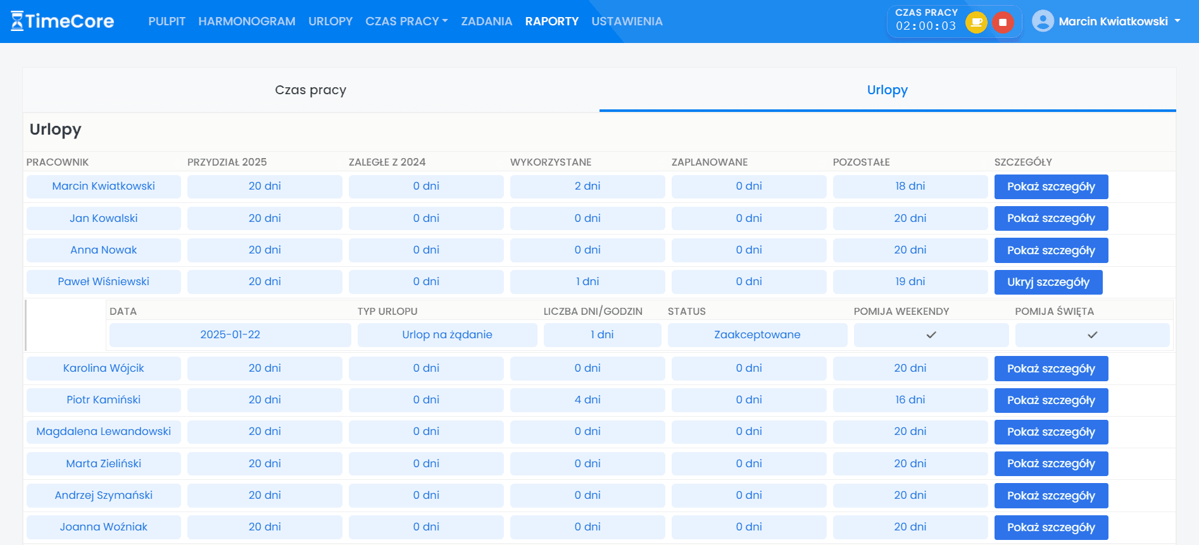Click the 18 dni remaining value
The width and height of the screenshot is (1199, 545).
(910, 186)
